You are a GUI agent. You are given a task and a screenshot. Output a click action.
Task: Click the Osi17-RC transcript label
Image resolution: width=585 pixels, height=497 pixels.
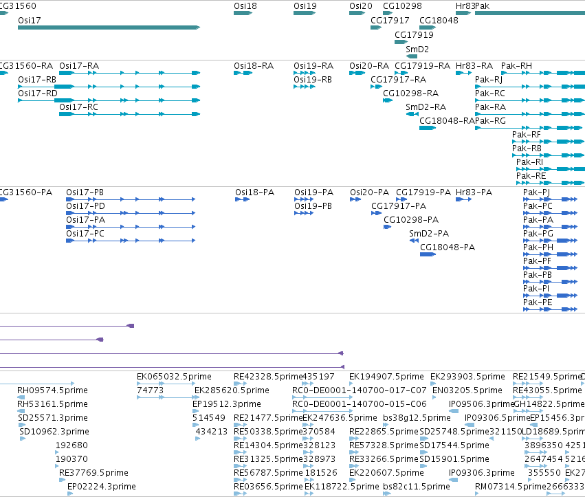click(79, 107)
